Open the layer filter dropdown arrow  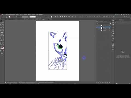click(110, 23)
